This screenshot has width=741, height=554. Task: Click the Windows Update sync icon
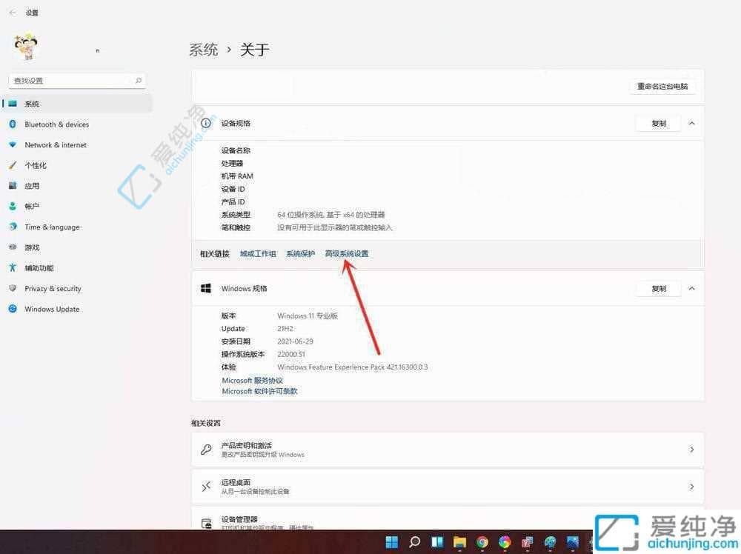(x=13, y=309)
